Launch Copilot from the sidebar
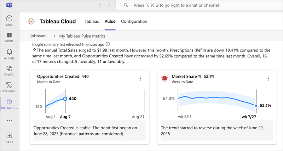Screen dimensions: 283x151 10,70
